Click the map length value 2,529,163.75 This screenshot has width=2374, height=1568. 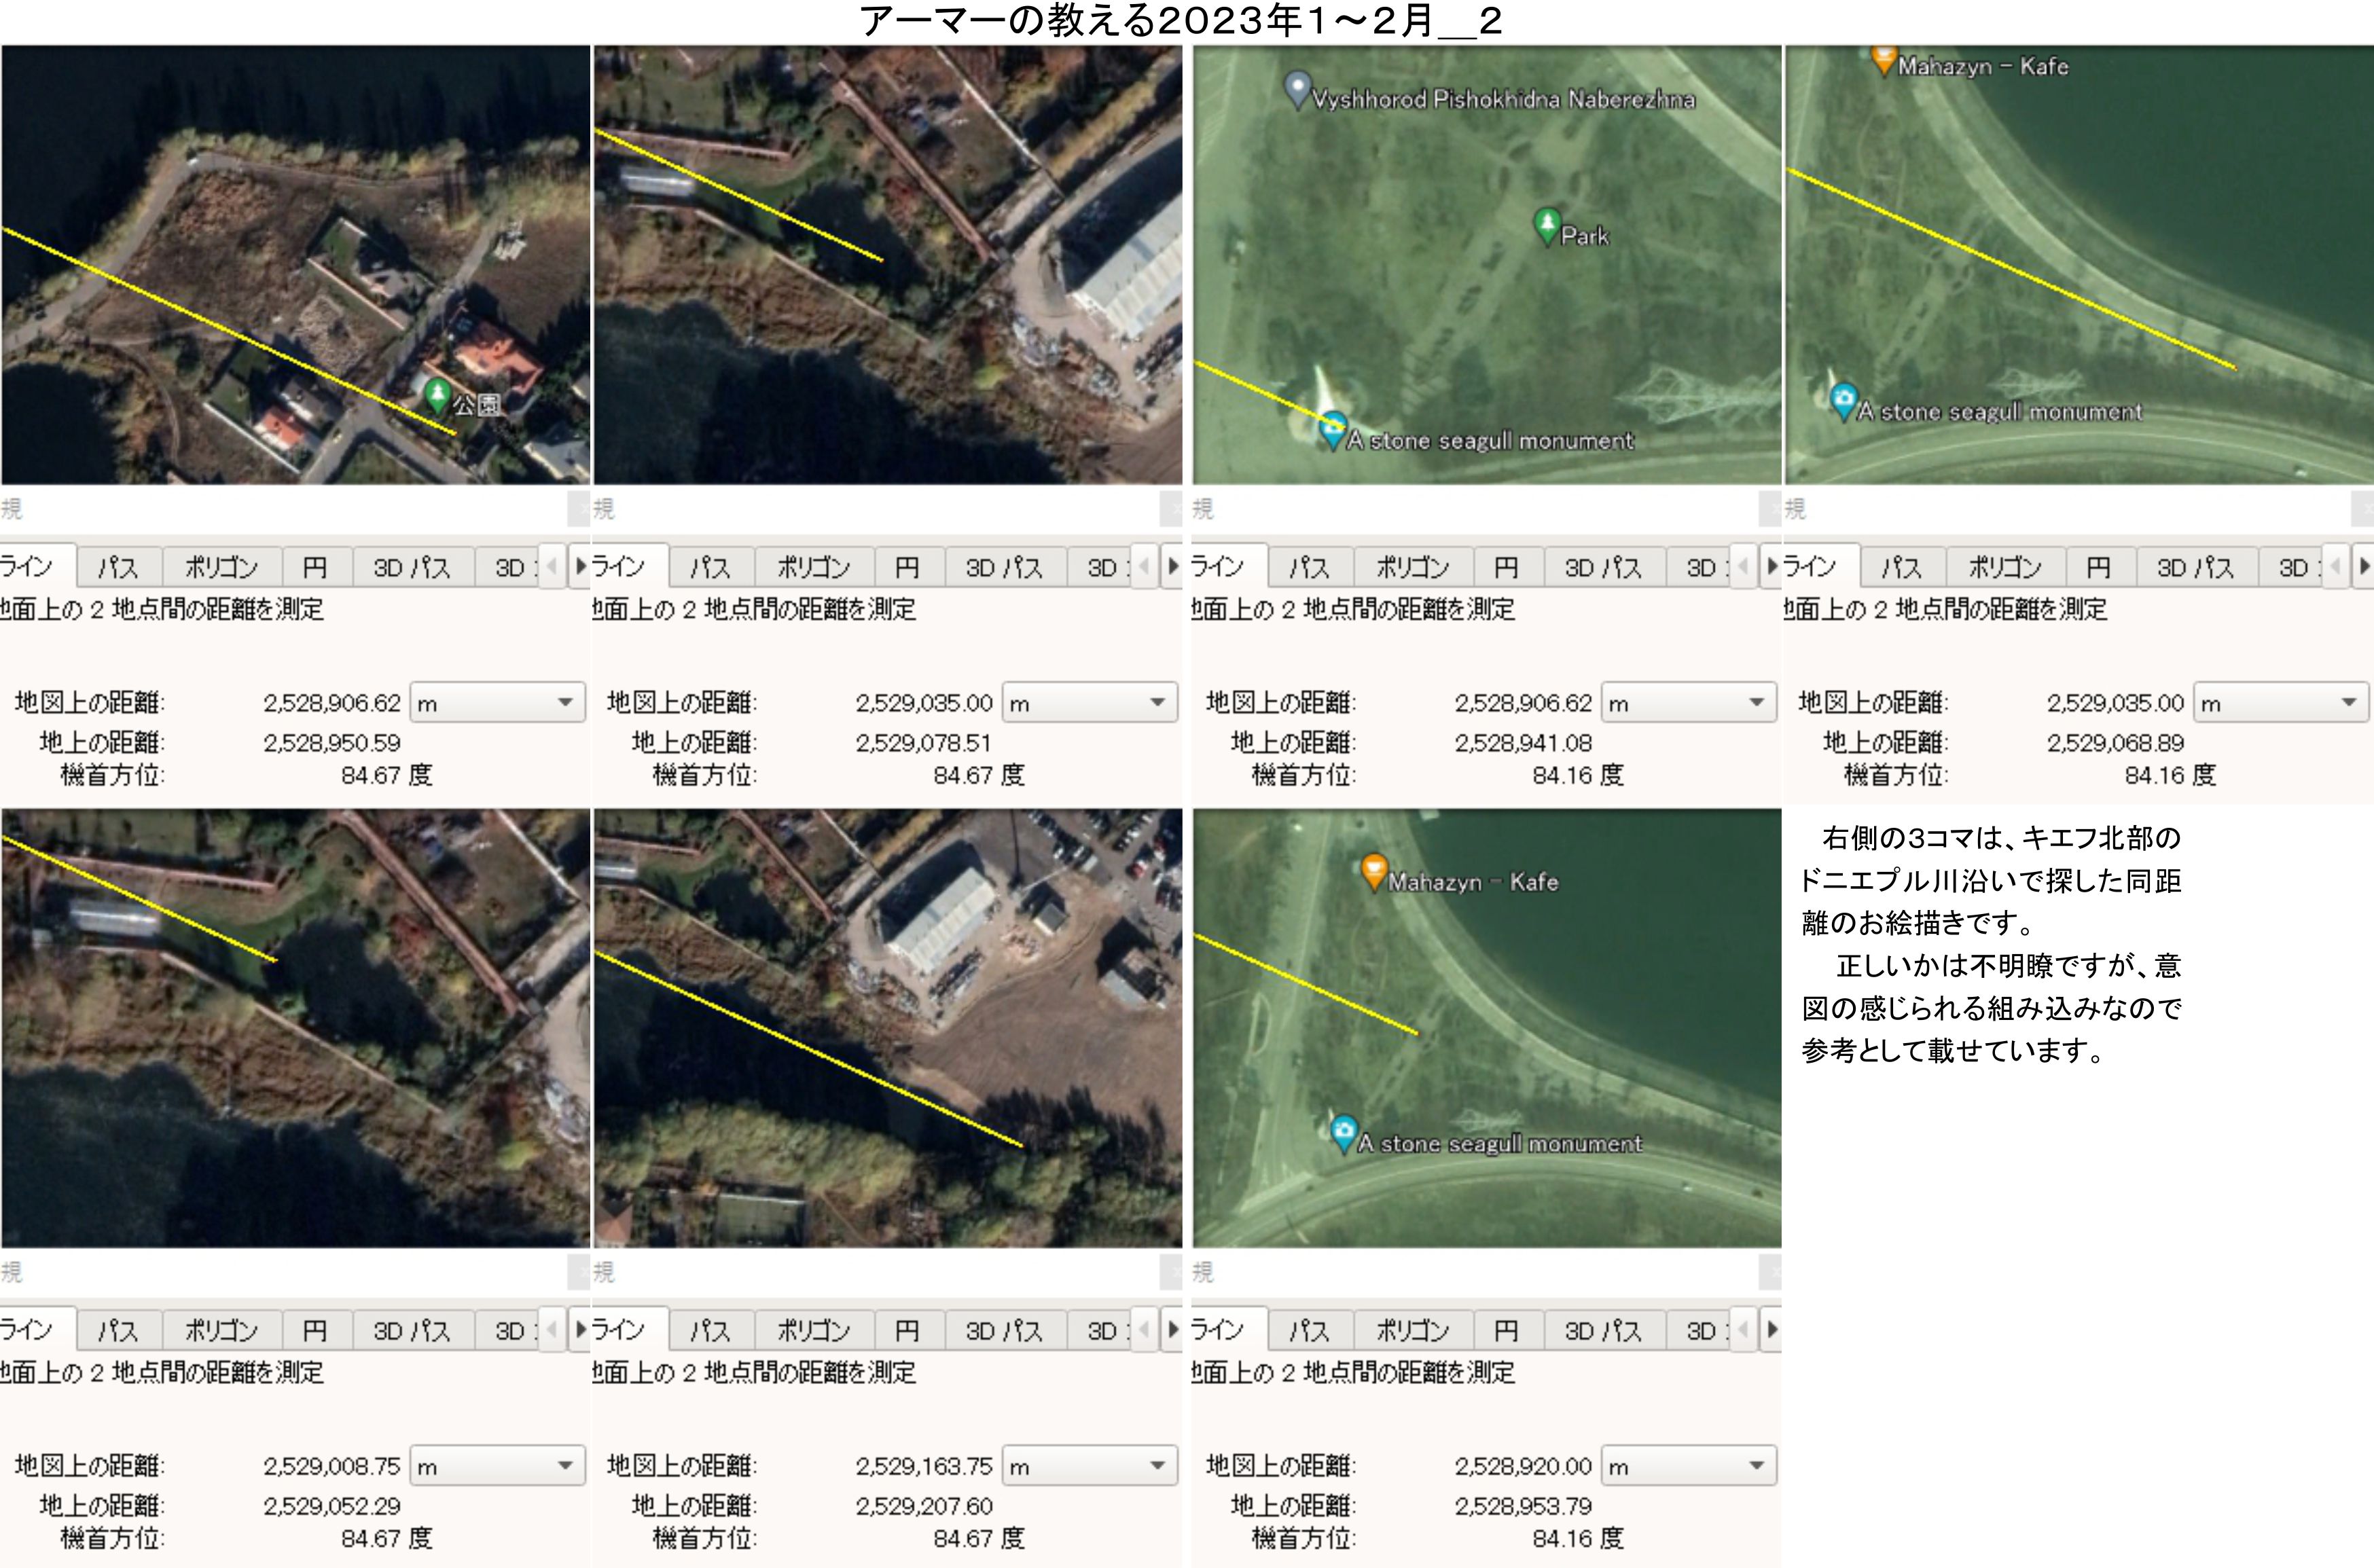924,1466
